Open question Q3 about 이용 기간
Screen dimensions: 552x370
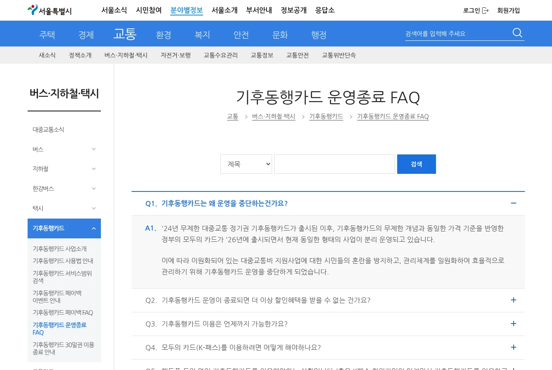click(328, 324)
